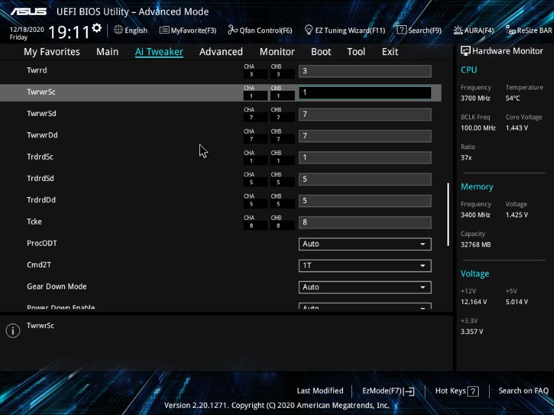554x415 pixels.
Task: Open the Cmd2T dropdown set to 1T
Action: click(364, 265)
